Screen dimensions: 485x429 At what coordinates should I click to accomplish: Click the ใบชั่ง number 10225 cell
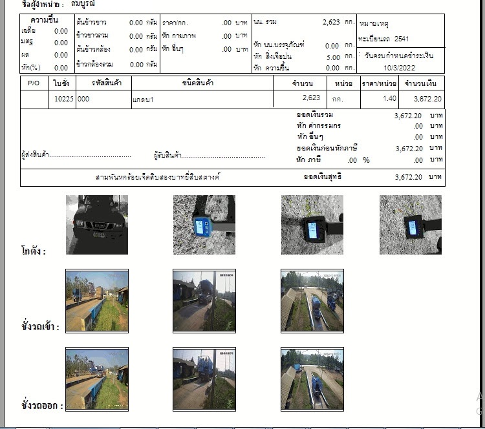click(x=62, y=99)
